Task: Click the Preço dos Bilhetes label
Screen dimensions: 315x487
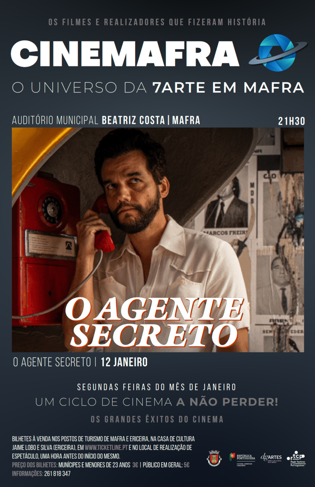Action: (35, 465)
